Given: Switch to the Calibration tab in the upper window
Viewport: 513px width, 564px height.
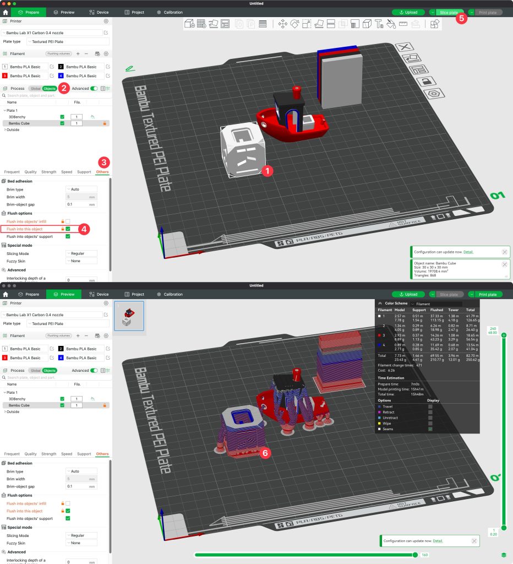Looking at the screenshot, I should [x=170, y=12].
